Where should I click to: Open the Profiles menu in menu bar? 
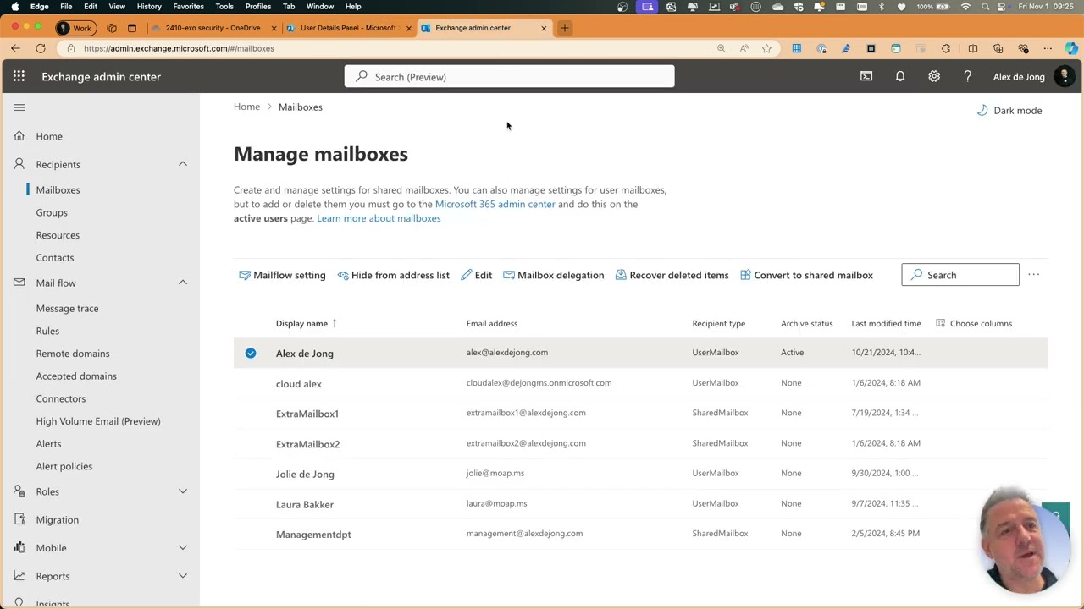click(258, 6)
